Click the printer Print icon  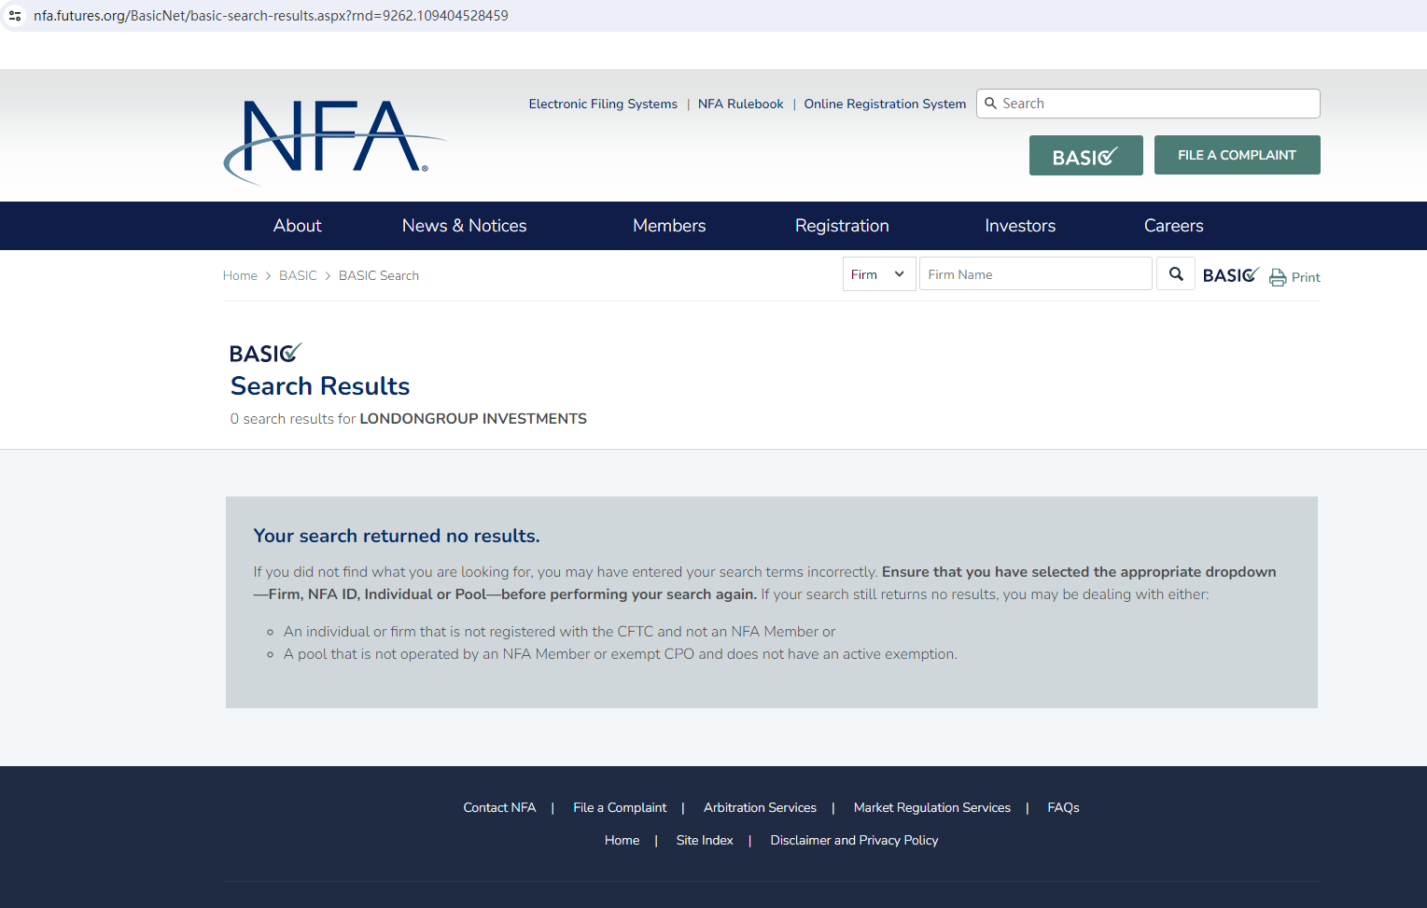coord(1278,277)
